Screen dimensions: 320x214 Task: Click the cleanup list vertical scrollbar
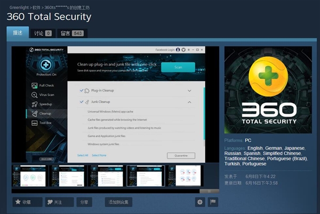tap(204, 113)
